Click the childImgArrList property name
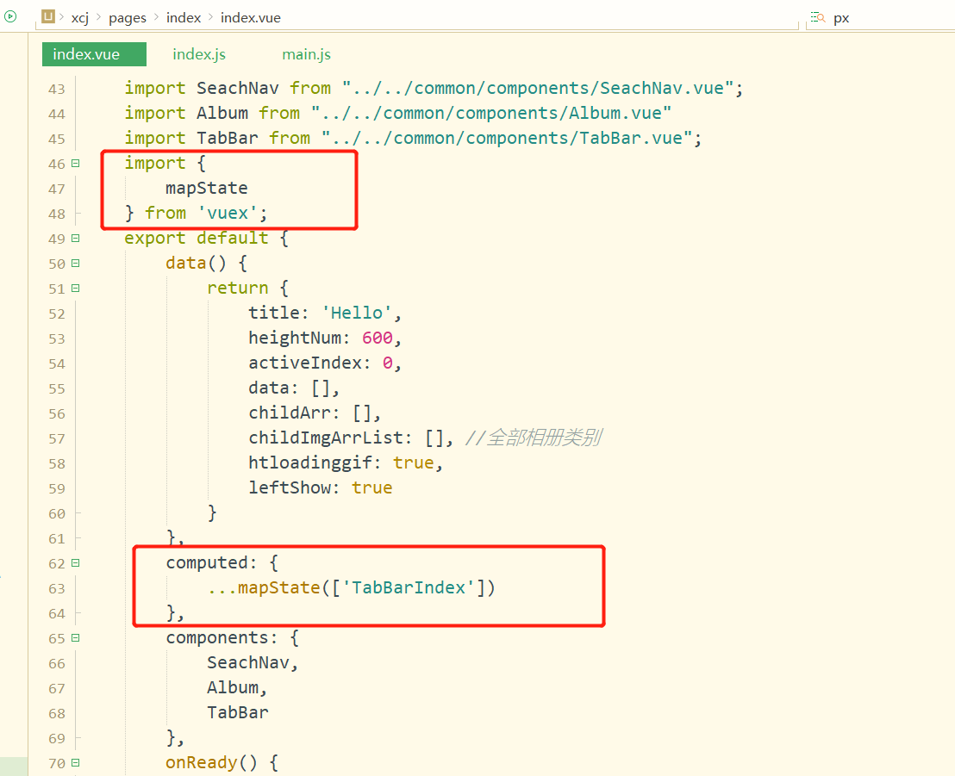Screen dimensions: 955x776 pyautogui.click(x=325, y=438)
